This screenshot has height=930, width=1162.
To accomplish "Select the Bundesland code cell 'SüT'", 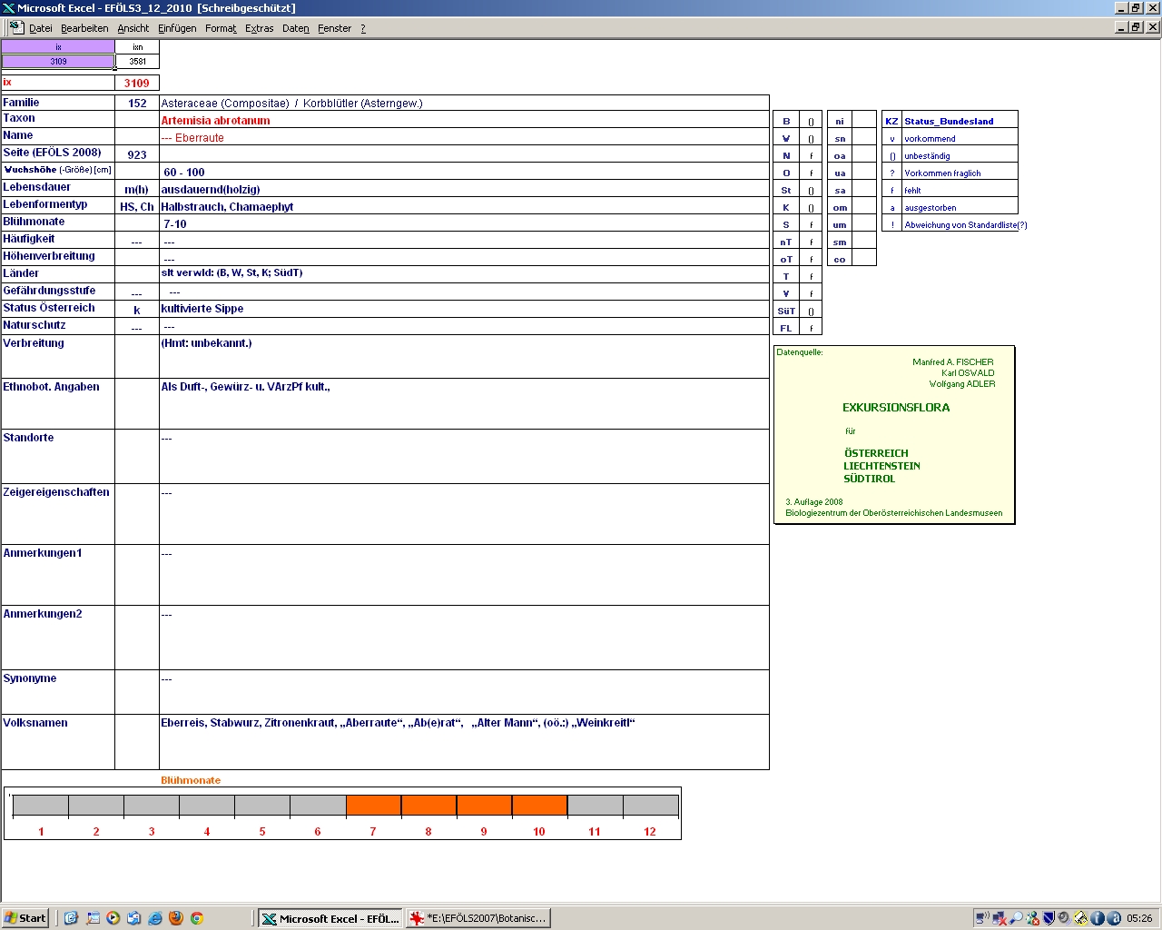I will [x=786, y=311].
